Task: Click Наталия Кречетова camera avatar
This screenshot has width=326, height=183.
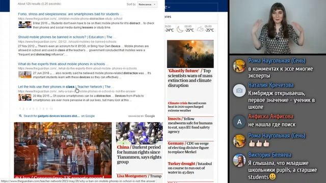Action: point(239,90)
